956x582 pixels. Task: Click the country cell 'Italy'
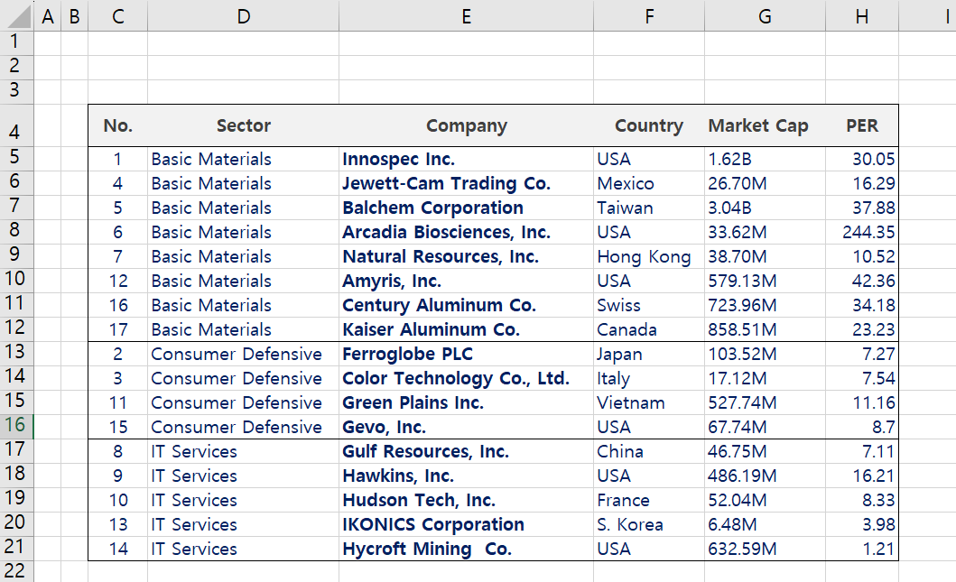(649, 378)
